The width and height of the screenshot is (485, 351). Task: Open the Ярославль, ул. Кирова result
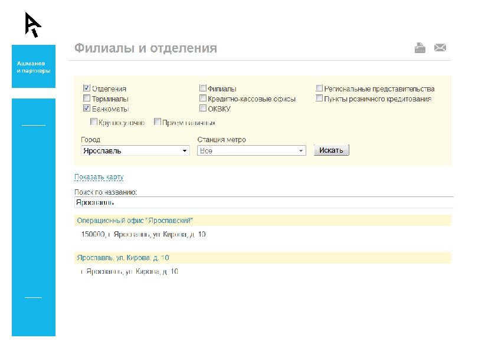(122, 258)
